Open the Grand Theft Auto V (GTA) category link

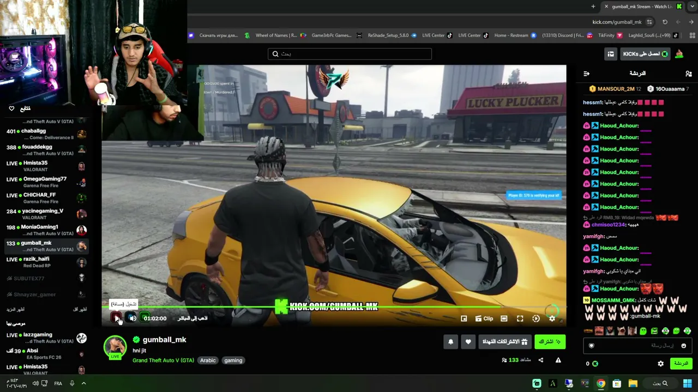click(x=163, y=360)
